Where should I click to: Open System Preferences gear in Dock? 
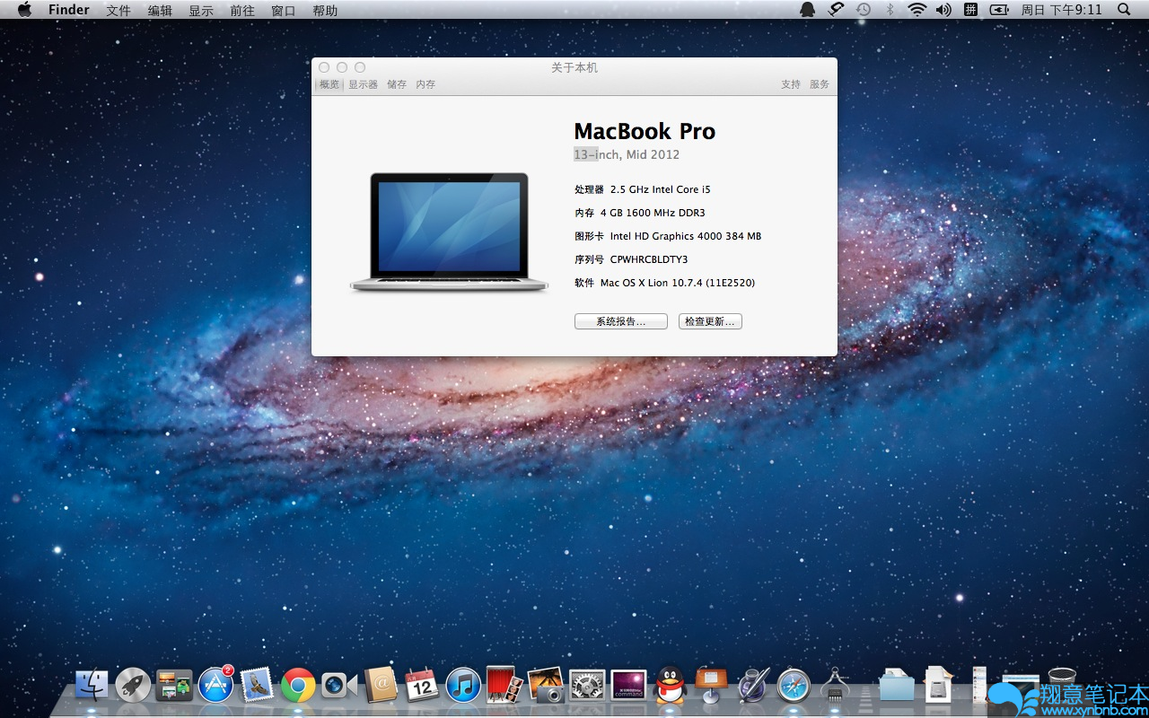[x=587, y=685]
